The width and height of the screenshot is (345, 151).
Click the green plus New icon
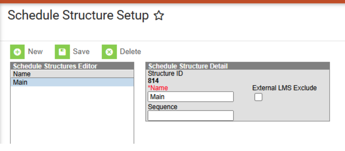coord(17,52)
